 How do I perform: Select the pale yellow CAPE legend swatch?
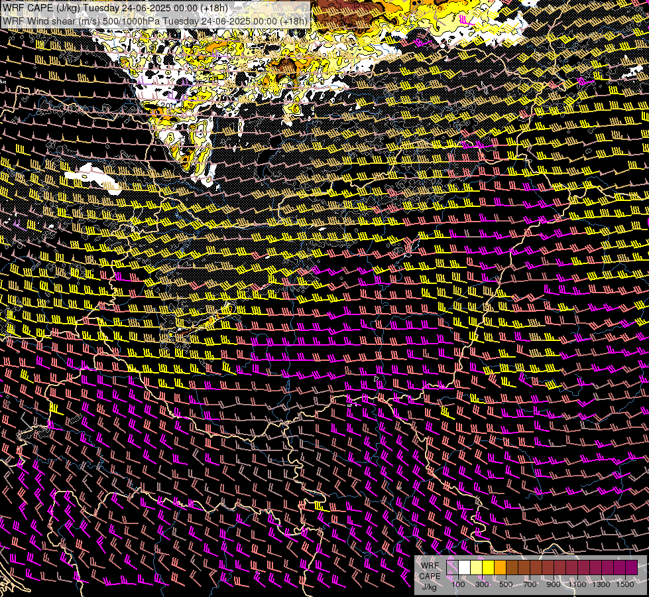coord(477,568)
